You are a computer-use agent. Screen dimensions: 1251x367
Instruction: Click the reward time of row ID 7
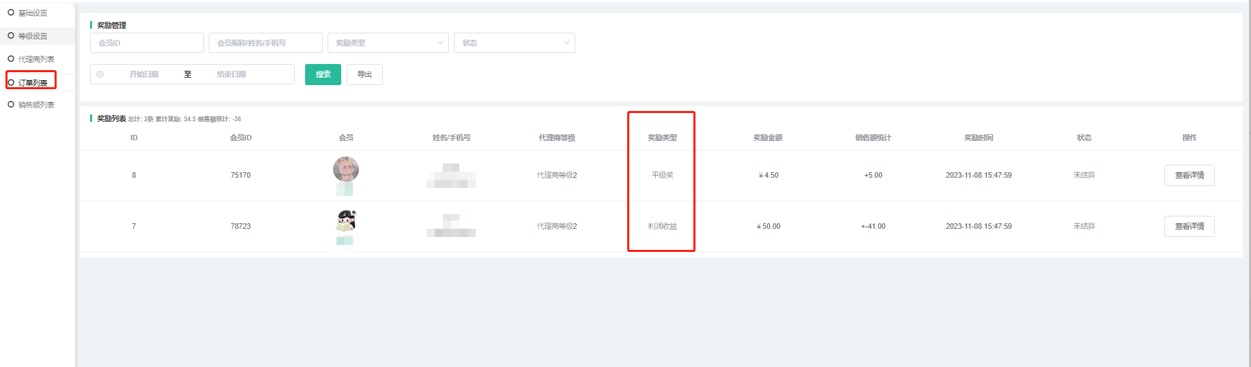(979, 226)
